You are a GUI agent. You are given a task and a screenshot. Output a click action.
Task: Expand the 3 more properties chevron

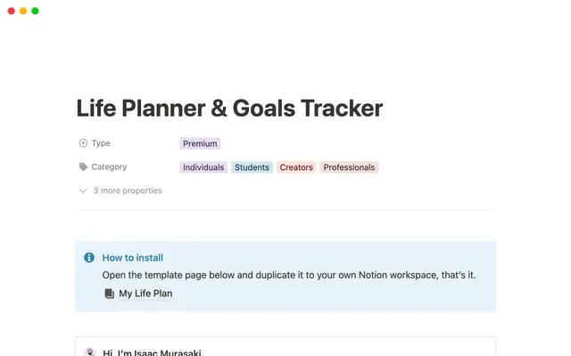83,190
